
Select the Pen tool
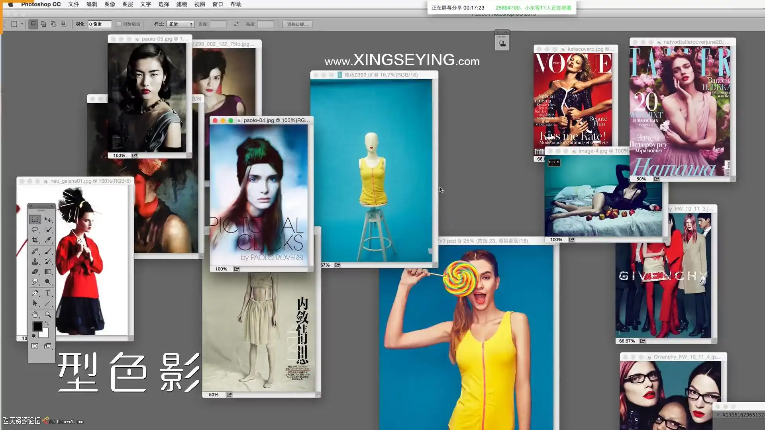pos(35,293)
